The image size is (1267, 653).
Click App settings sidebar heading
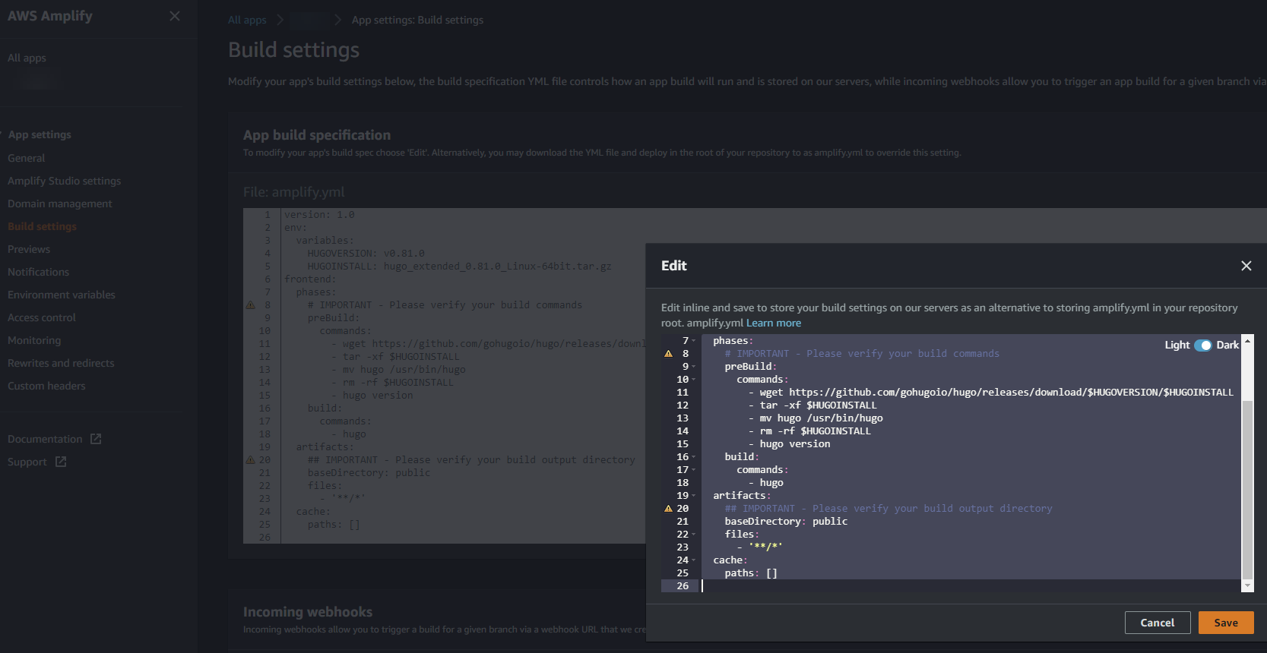(40, 134)
